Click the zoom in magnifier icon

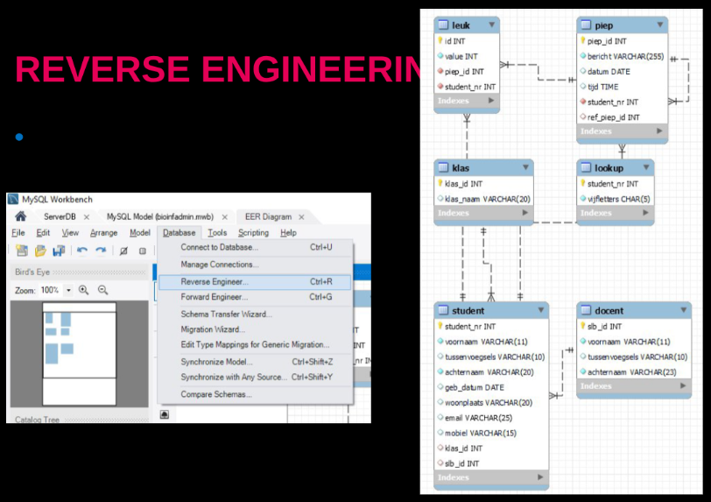click(x=84, y=290)
